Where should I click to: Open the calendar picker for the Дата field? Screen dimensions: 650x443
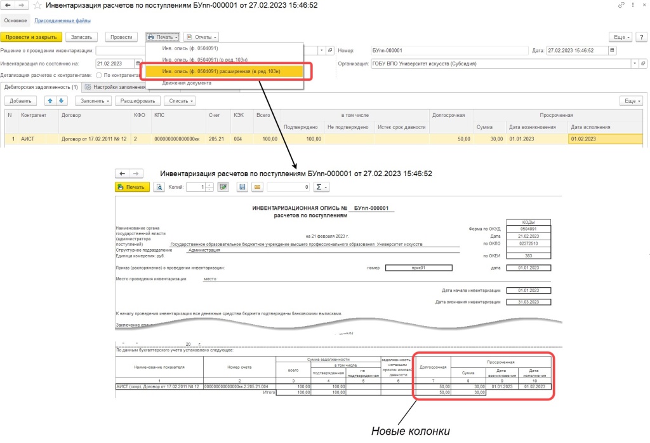pos(612,51)
